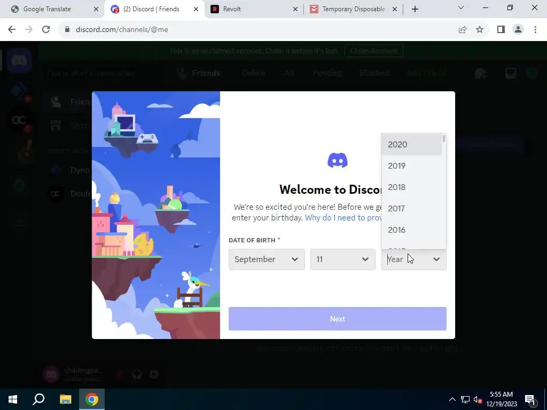Open Discord inbox icon

coord(510,73)
